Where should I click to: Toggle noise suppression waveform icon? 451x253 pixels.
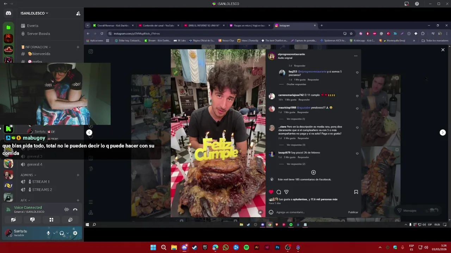67,209
